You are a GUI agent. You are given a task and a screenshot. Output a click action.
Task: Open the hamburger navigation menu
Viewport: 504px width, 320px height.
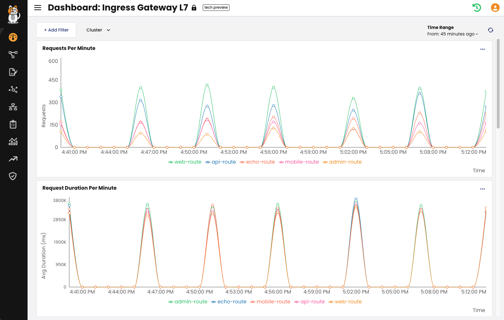(38, 8)
